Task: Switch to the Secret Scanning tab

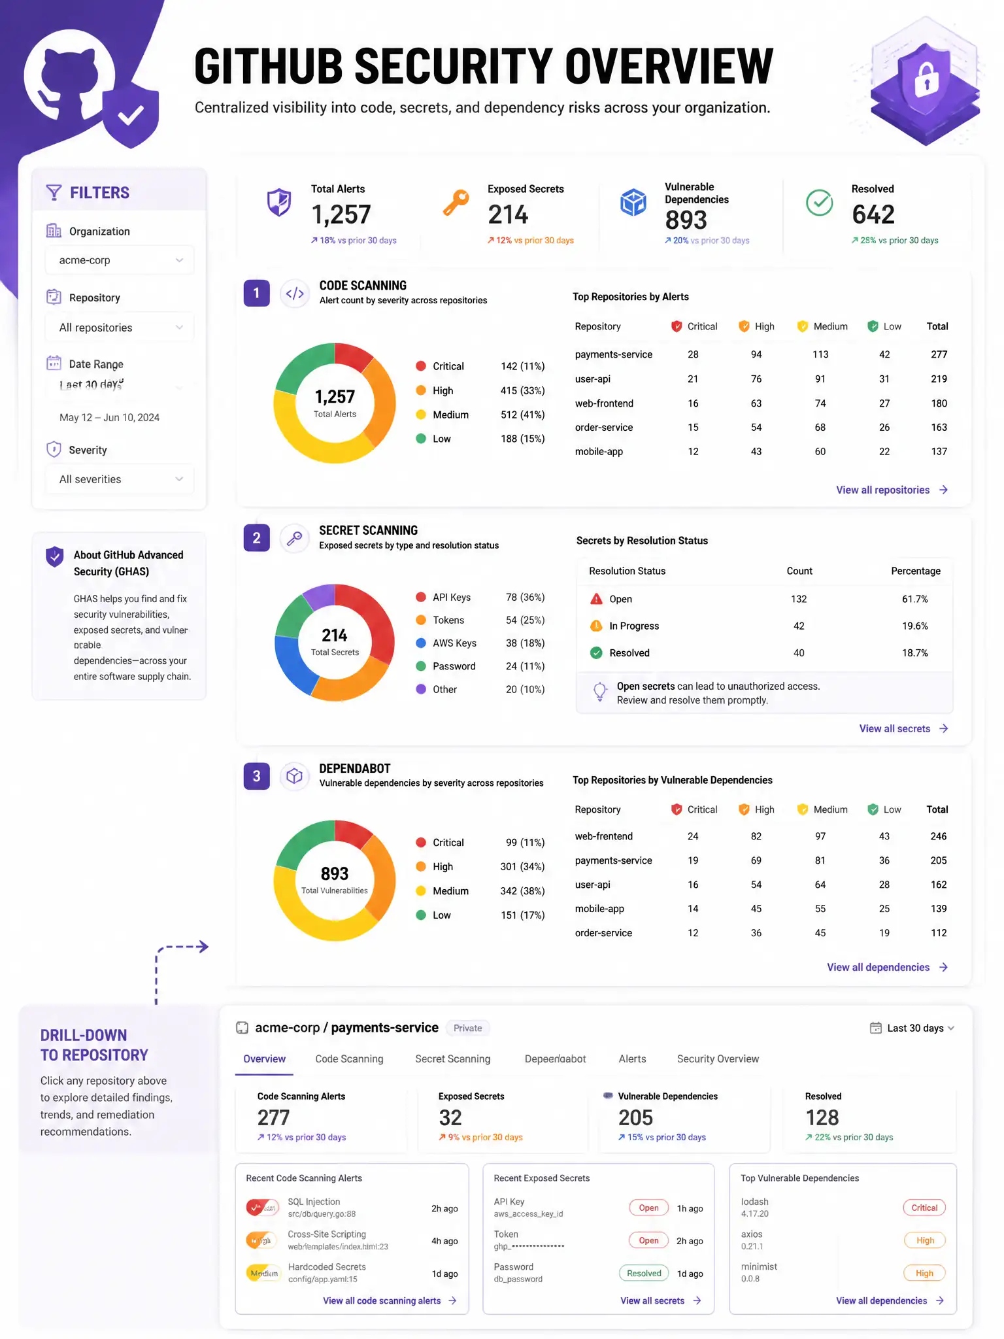Action: coord(452,1059)
